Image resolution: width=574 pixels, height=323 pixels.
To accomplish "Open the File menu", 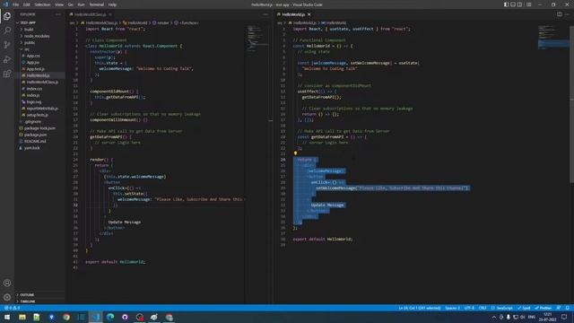I will click(16, 4).
